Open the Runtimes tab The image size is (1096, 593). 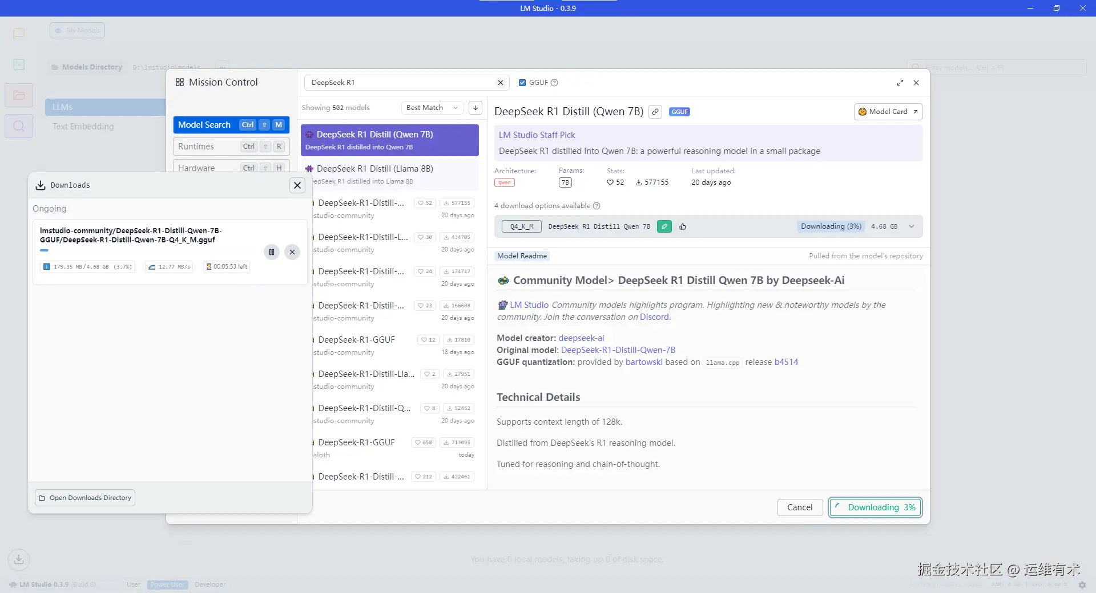(x=231, y=147)
